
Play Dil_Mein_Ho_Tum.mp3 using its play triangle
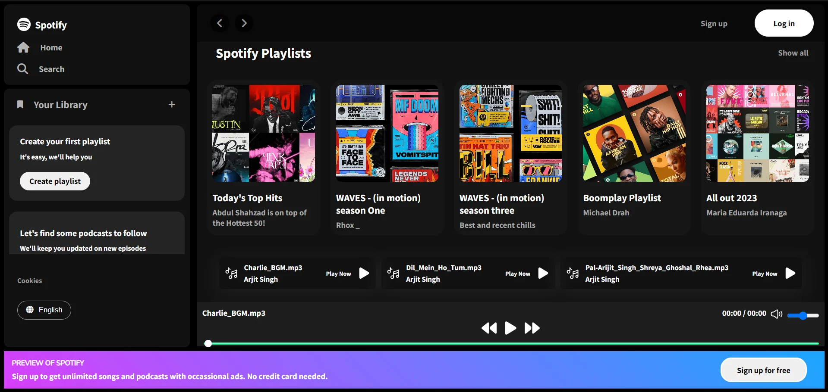pyautogui.click(x=543, y=274)
